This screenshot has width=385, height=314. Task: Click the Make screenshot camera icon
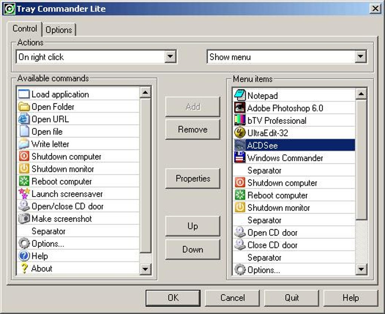(24, 219)
